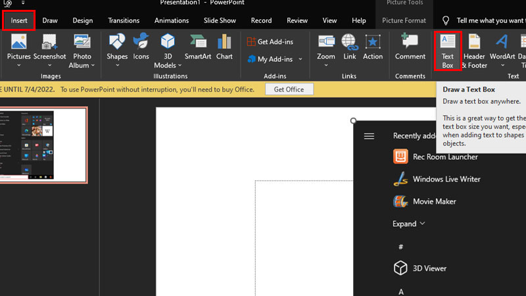Select the Text Box tool

448,51
